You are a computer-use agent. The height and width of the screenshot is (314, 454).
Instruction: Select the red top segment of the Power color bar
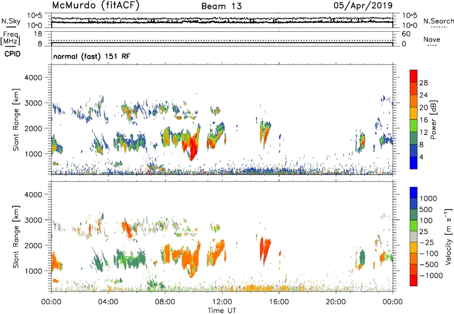point(414,76)
